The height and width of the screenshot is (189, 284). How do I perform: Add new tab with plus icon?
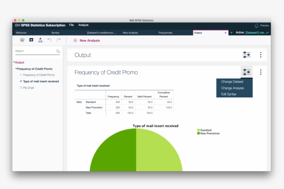coord(231,33)
